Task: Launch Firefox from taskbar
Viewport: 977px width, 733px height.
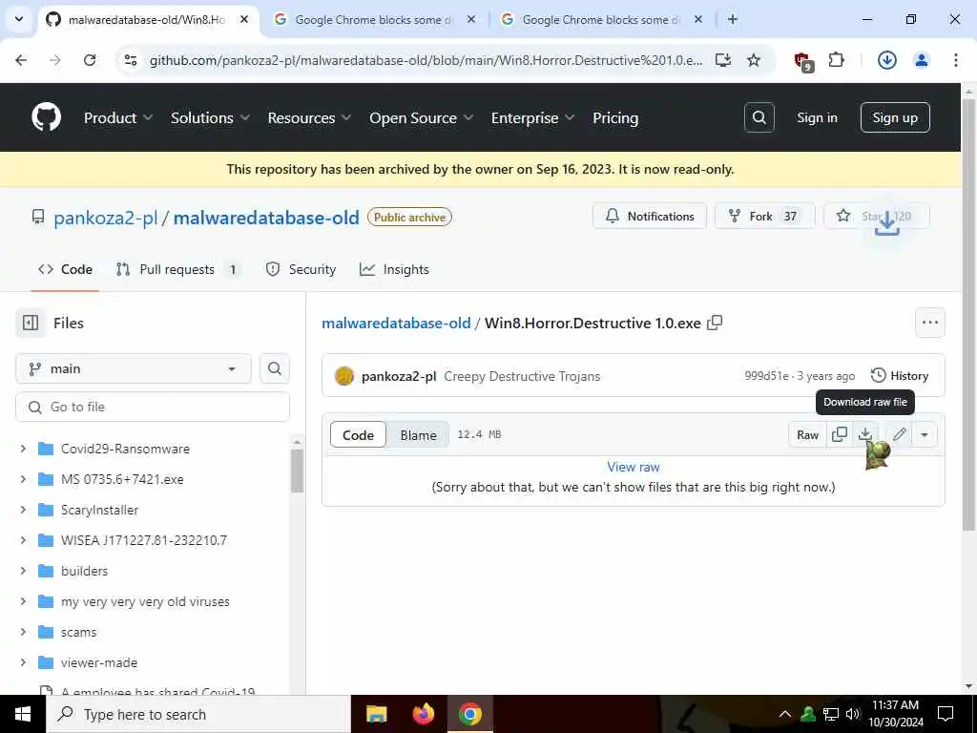Action: point(423,714)
